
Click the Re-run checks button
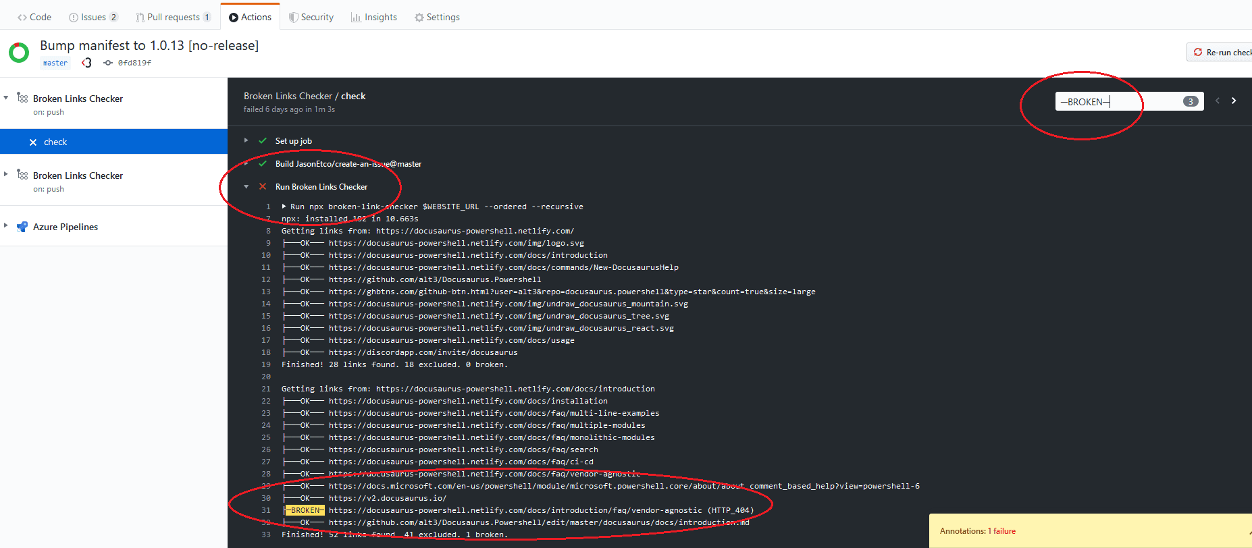[x=1222, y=52]
